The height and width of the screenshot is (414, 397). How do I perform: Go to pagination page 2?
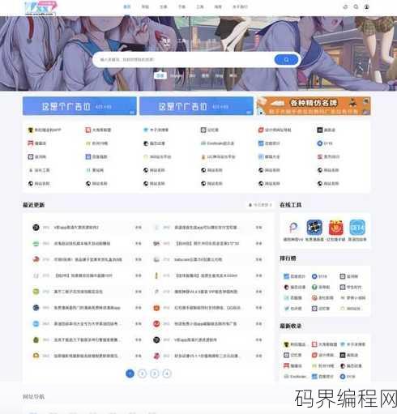point(142,373)
